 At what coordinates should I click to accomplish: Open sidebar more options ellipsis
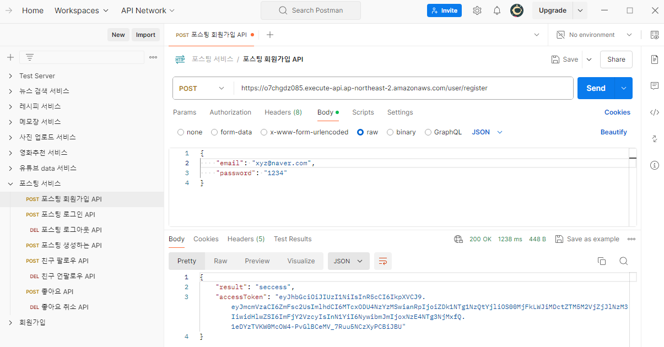[x=153, y=57]
